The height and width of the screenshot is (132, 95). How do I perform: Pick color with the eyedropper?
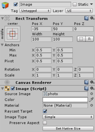91,100
